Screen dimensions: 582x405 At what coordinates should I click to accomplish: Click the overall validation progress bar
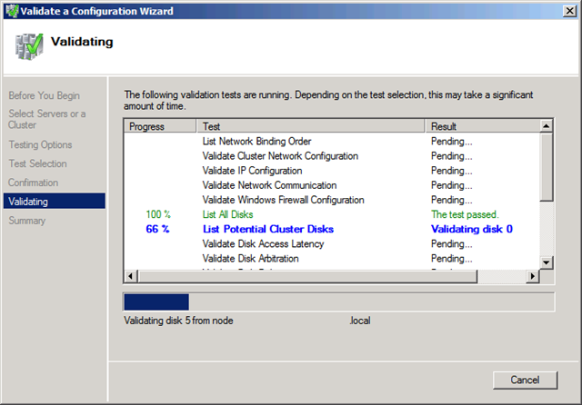pos(339,301)
